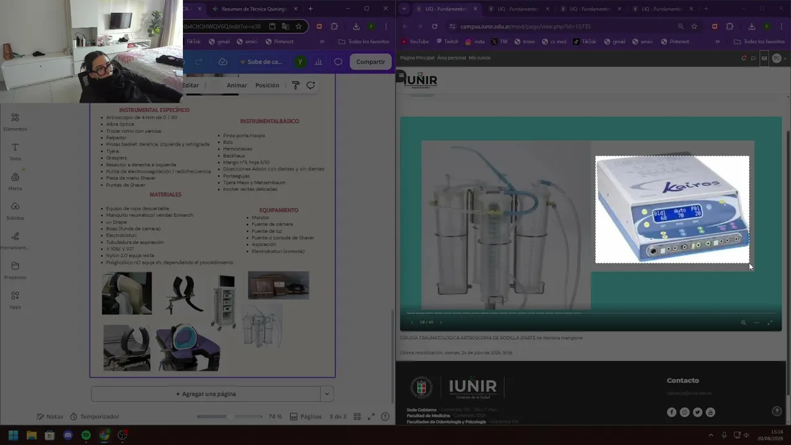Viewport: 791px width, 445px height.
Task: Click the cloud save status icon
Action: click(223, 62)
